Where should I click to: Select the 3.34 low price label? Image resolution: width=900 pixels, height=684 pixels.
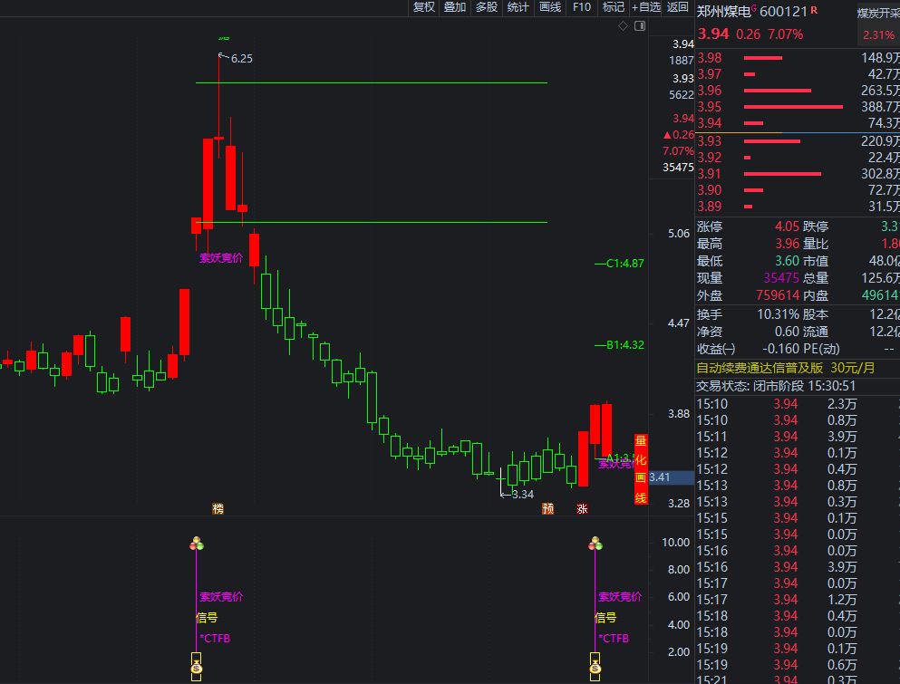pyautogui.click(x=522, y=494)
